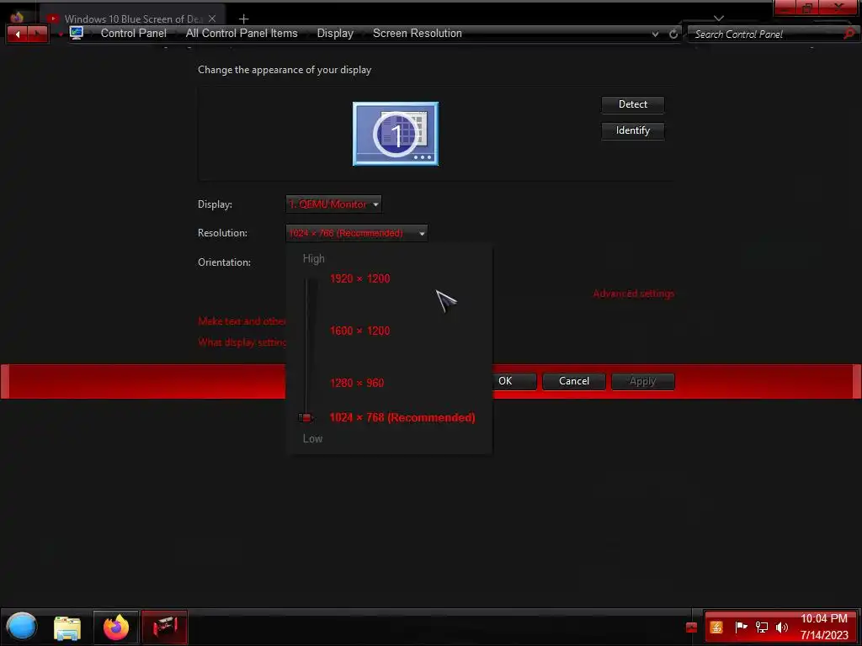Show hidden tray icons arrow

click(692, 627)
